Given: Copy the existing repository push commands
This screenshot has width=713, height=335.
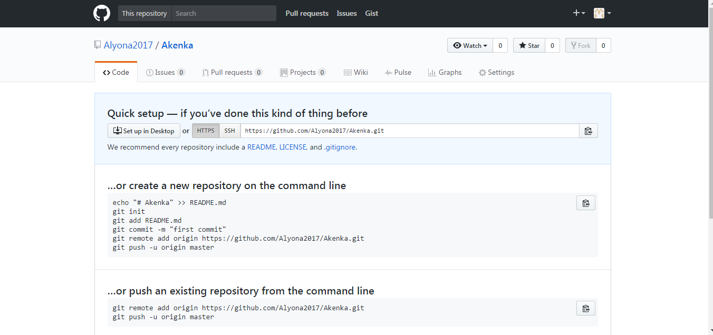Looking at the screenshot, I should pos(585,308).
